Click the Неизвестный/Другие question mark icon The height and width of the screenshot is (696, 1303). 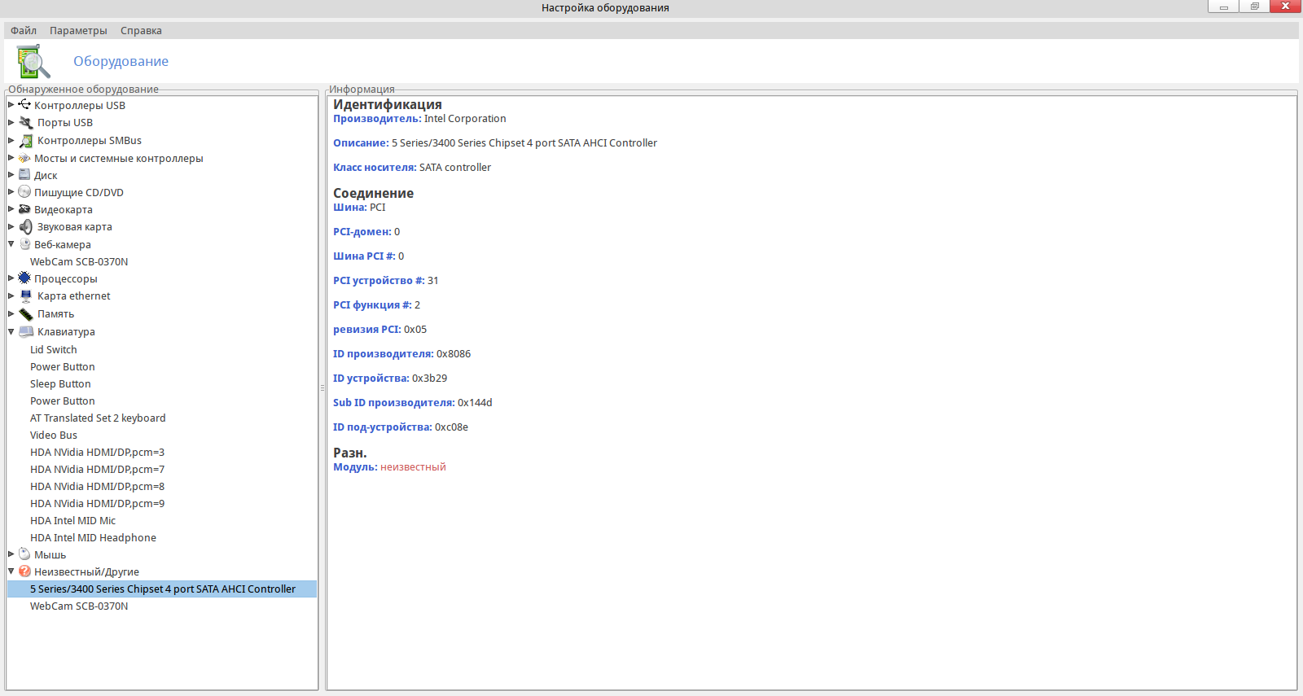tap(24, 571)
